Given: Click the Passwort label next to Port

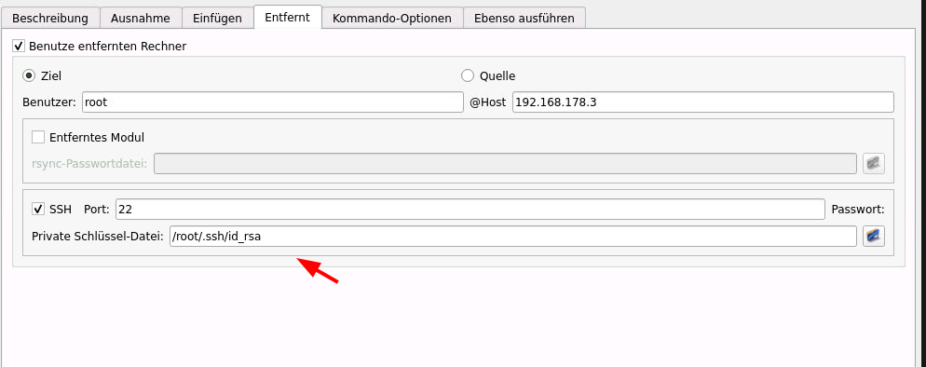Looking at the screenshot, I should (x=857, y=209).
